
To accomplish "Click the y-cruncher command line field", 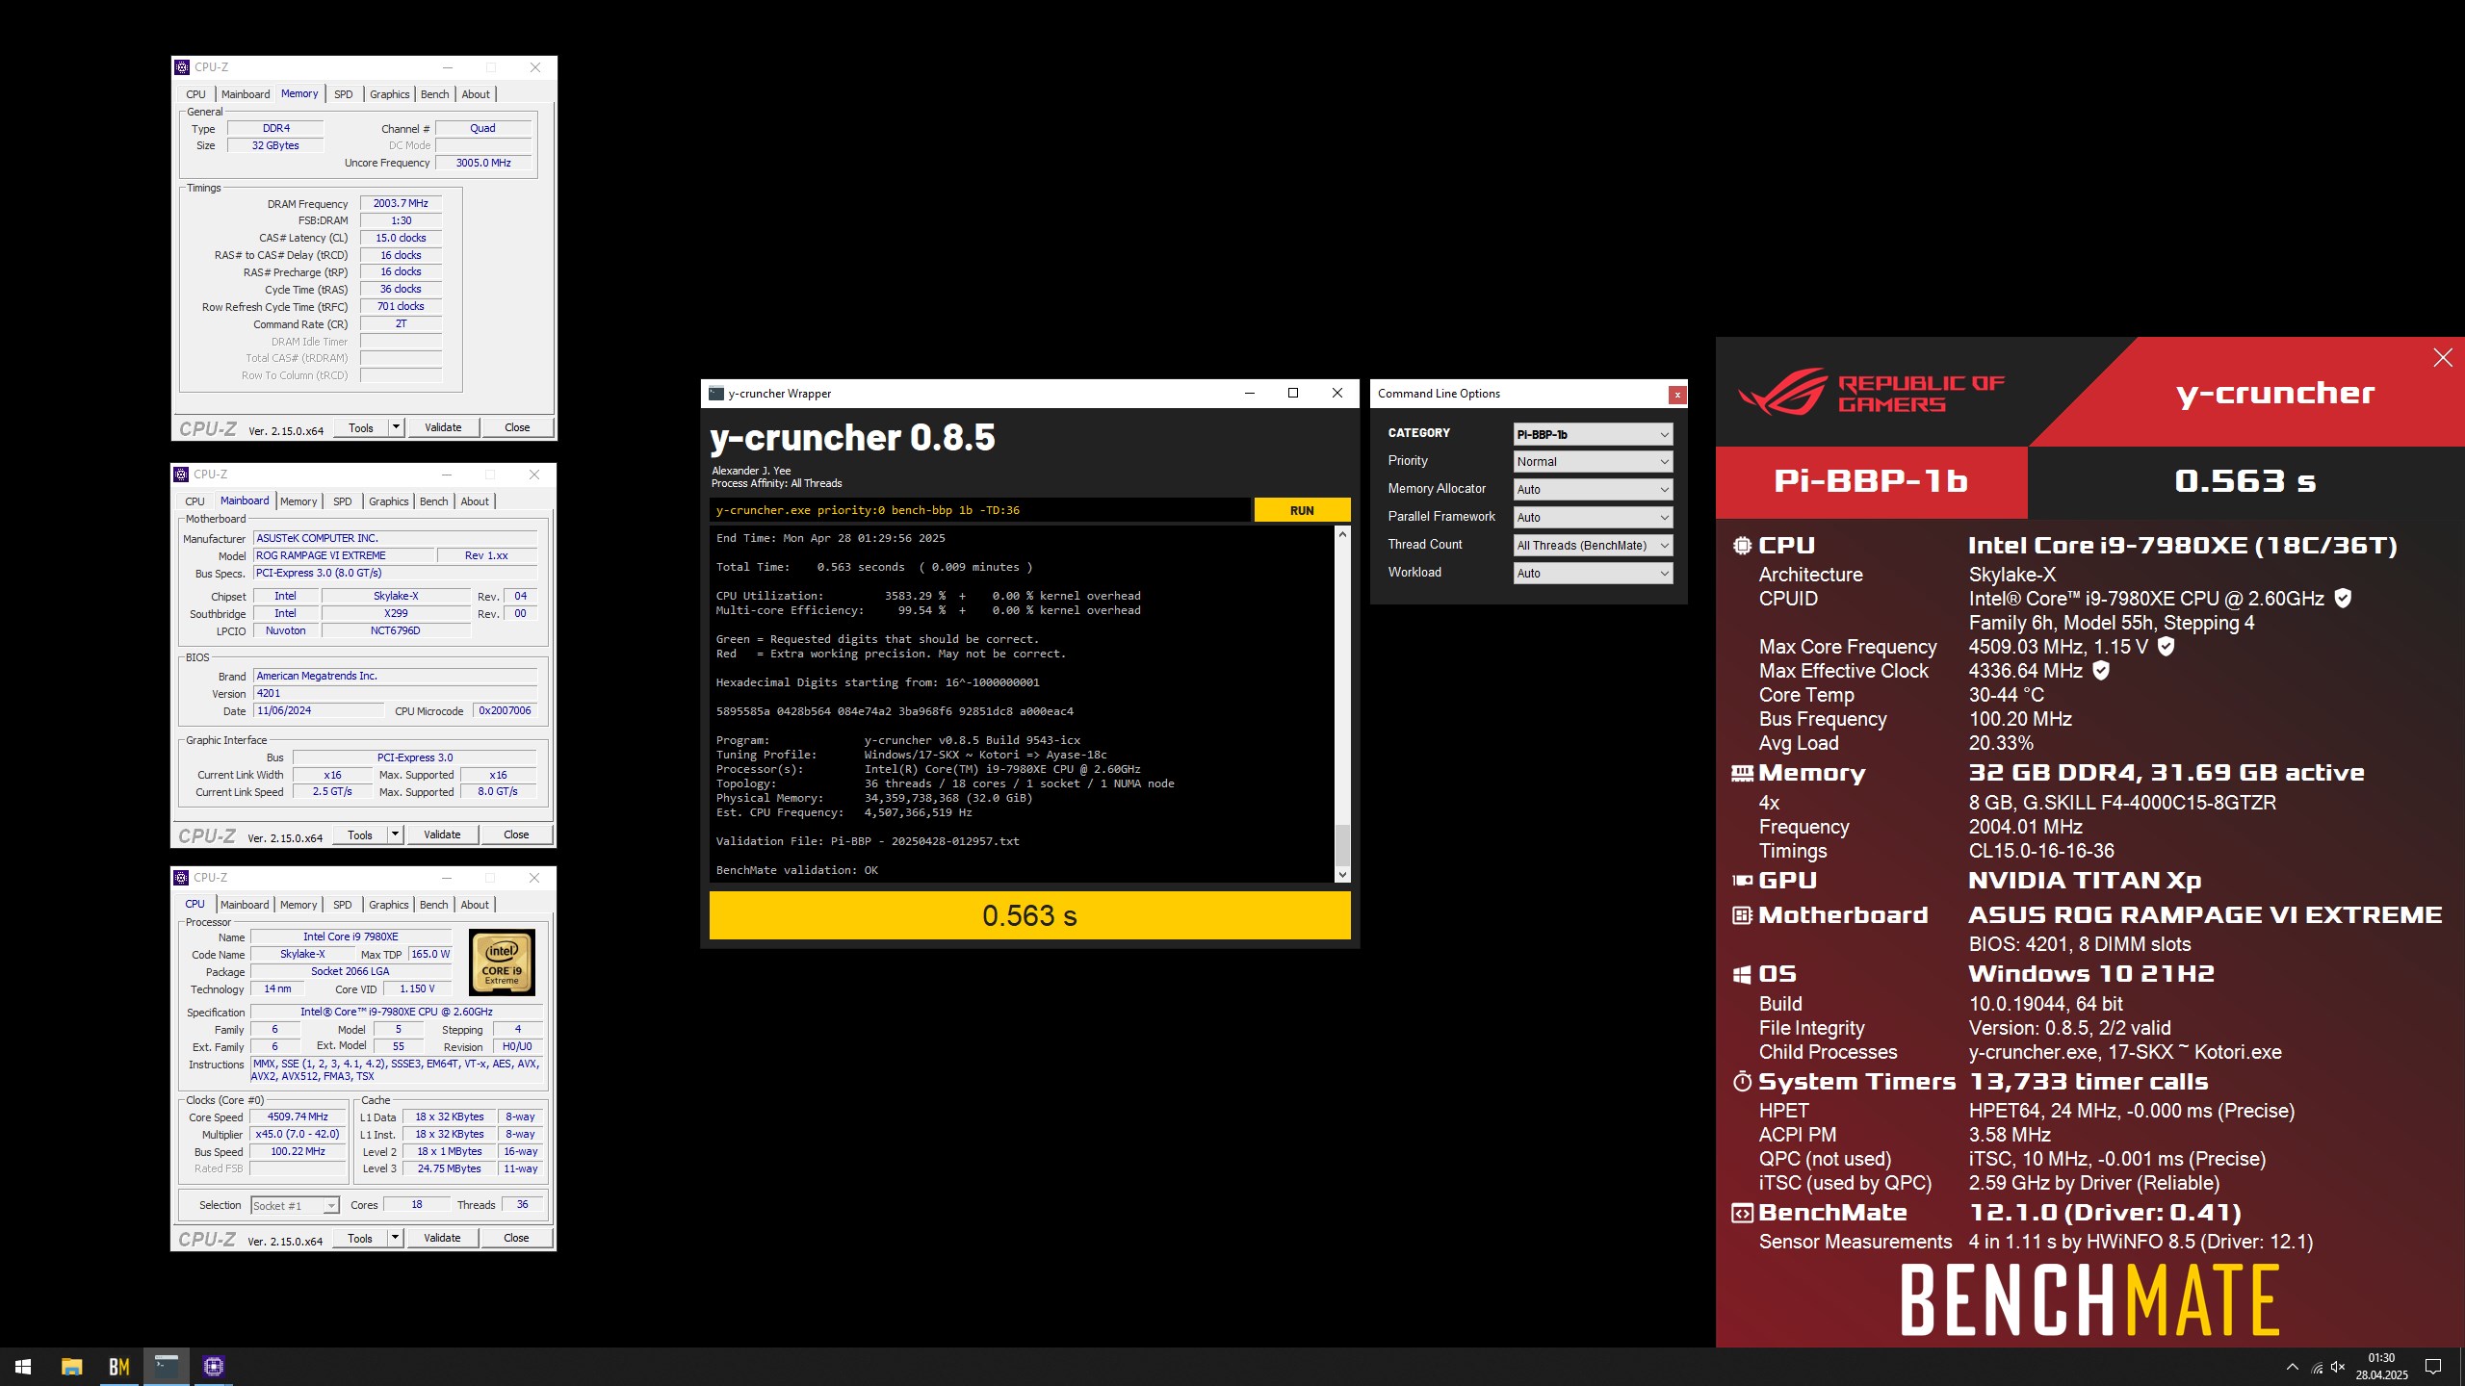I will (x=980, y=510).
